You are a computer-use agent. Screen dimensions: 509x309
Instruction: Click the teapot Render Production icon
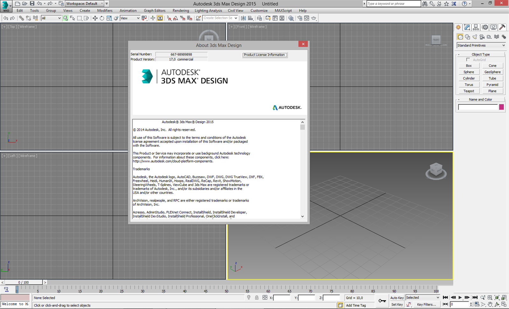click(x=314, y=18)
